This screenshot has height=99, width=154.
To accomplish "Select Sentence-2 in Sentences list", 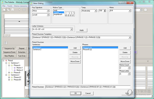I will 50,50.
